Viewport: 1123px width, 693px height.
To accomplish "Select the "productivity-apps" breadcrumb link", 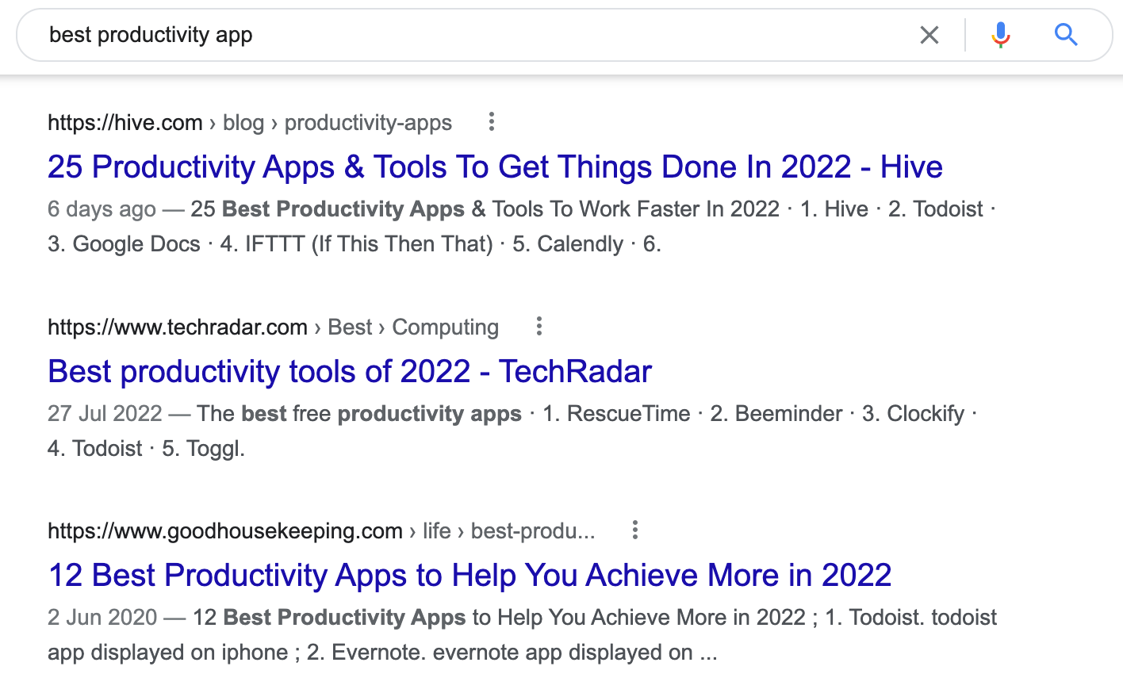I will [x=368, y=122].
